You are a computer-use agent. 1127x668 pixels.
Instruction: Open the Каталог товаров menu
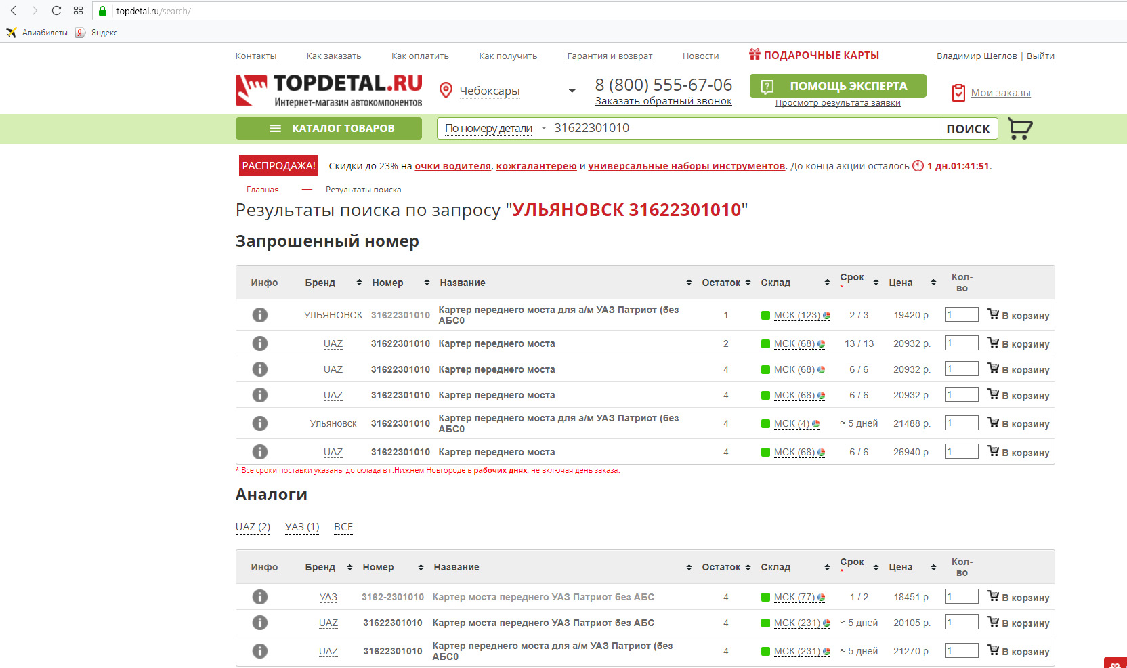coord(328,128)
